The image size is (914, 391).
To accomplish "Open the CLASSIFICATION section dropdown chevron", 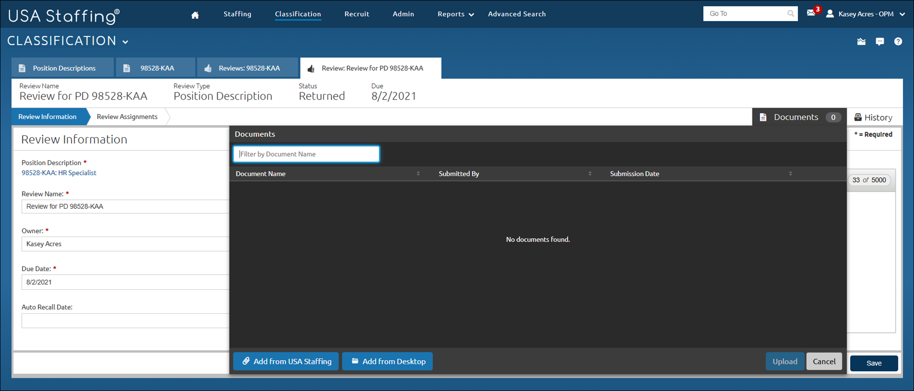I will 125,42.
